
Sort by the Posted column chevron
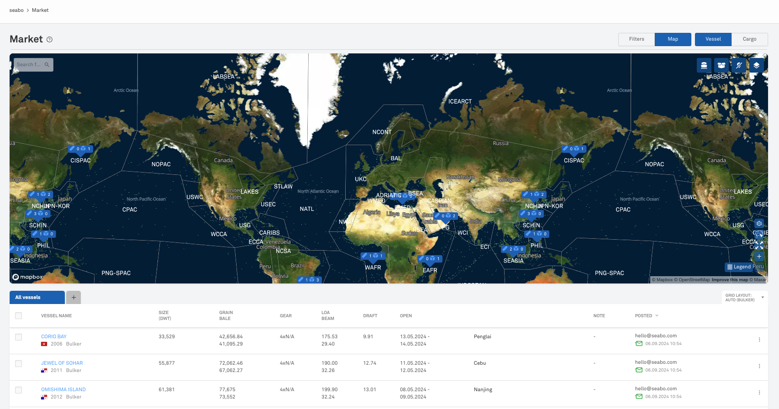[x=657, y=315]
